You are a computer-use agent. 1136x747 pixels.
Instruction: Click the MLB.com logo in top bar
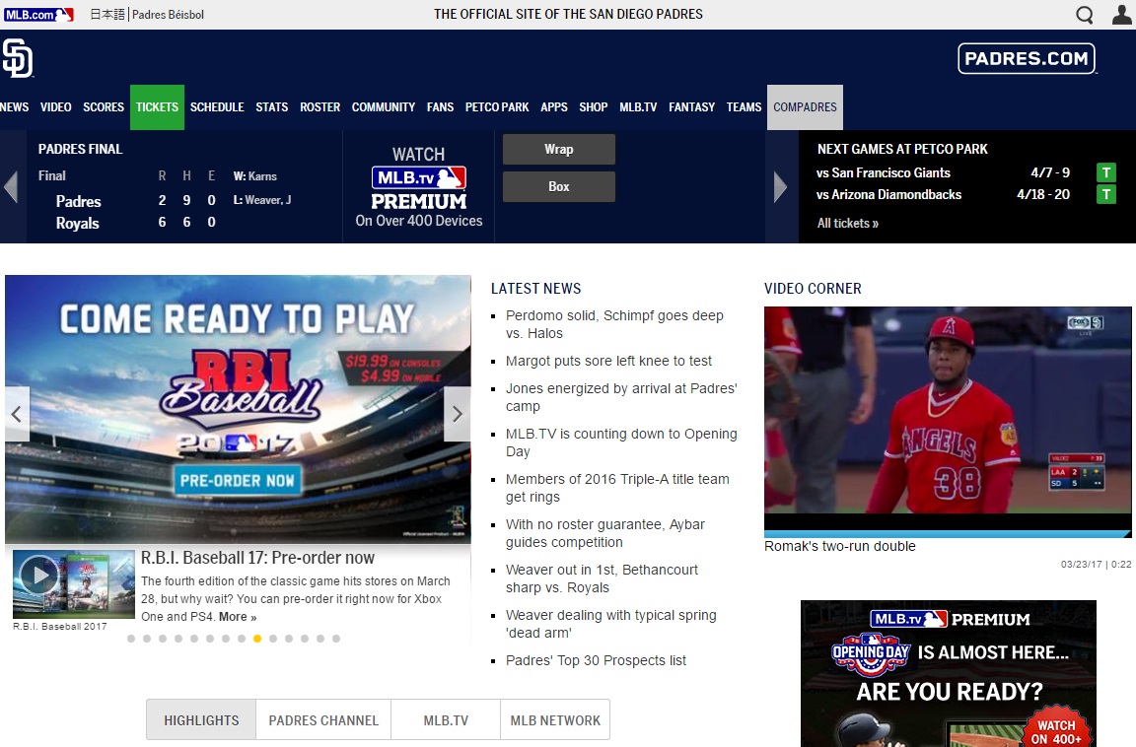click(x=38, y=15)
